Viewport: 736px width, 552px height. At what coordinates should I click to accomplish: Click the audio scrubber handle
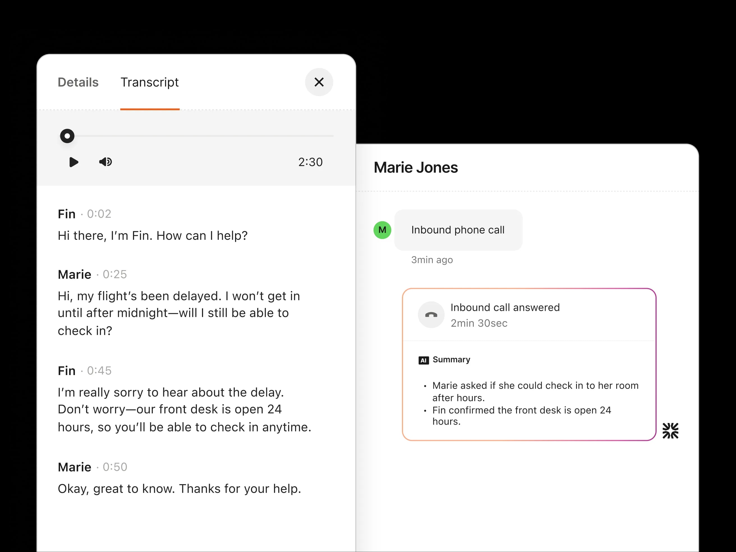(67, 136)
